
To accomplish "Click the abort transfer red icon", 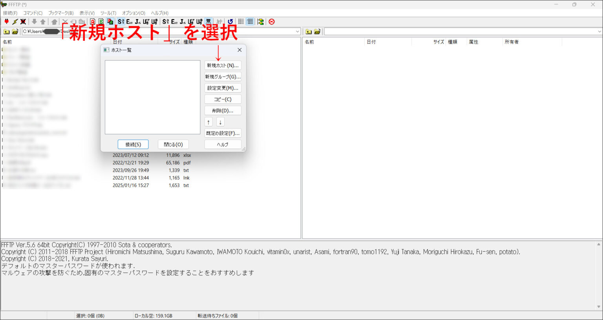I will point(272,22).
